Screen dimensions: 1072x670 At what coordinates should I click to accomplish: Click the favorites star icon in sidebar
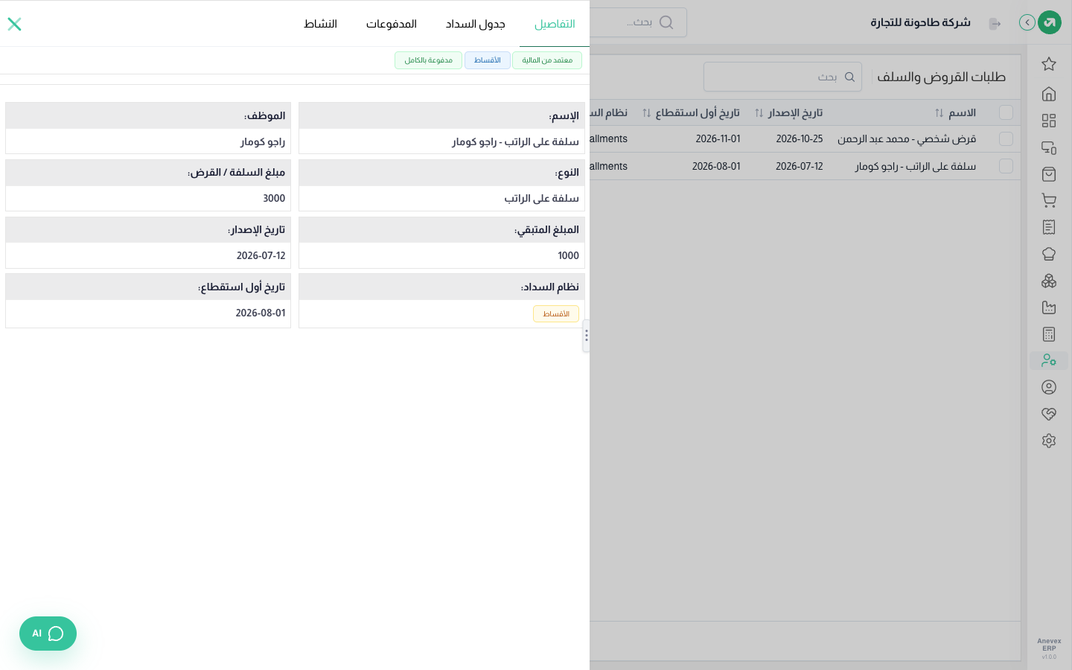pyautogui.click(x=1049, y=64)
